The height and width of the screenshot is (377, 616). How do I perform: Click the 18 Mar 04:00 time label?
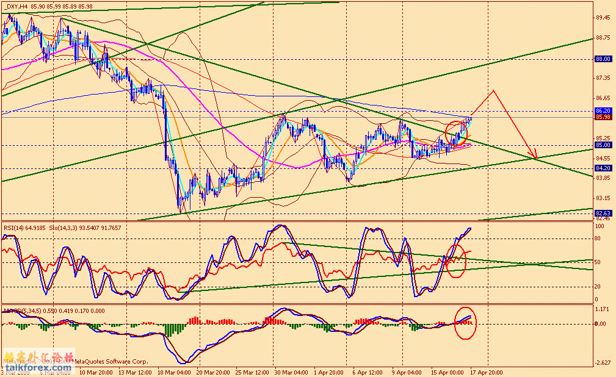pyautogui.click(x=175, y=372)
